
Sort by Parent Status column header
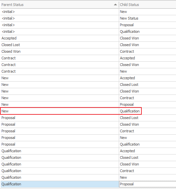coord(60,5)
